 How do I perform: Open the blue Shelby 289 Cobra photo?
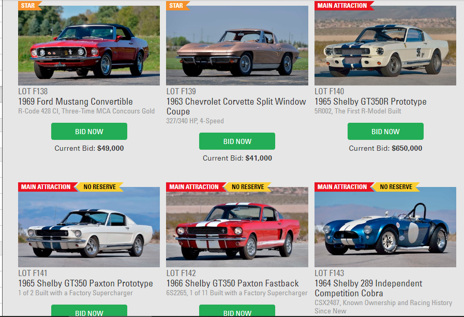coord(385,227)
